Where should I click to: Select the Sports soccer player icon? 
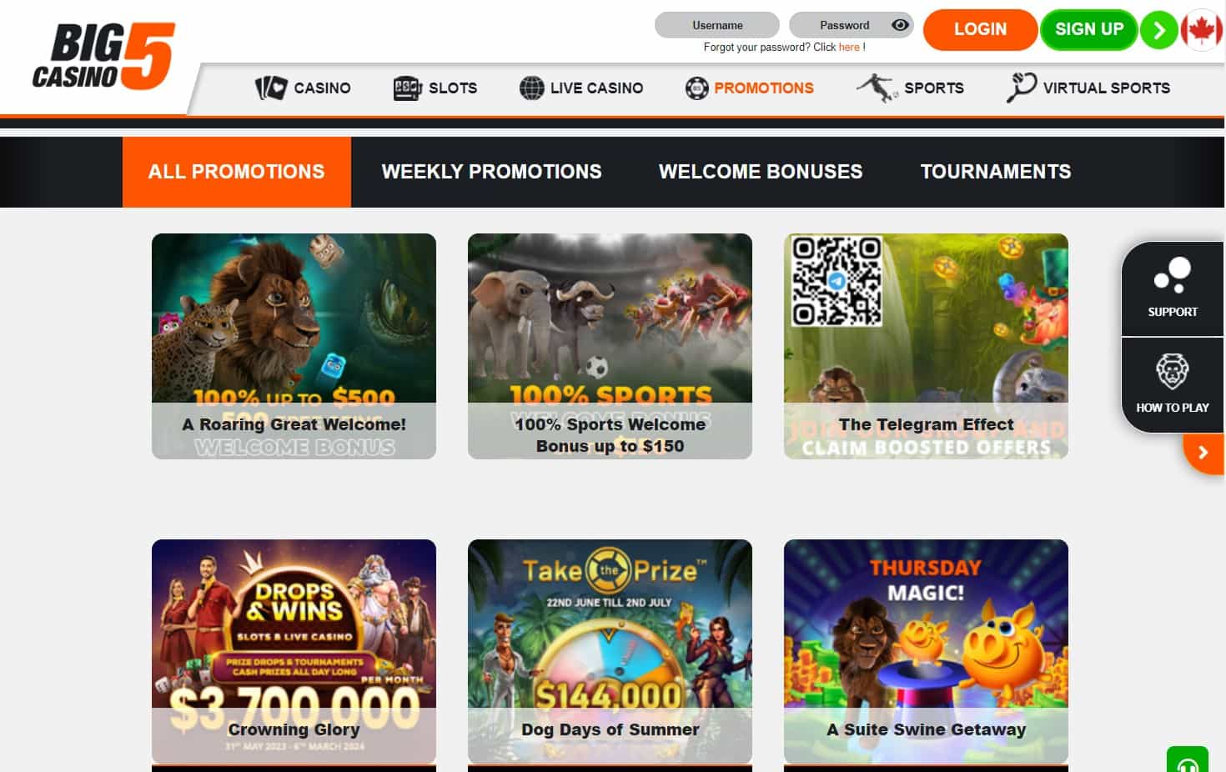point(877,88)
